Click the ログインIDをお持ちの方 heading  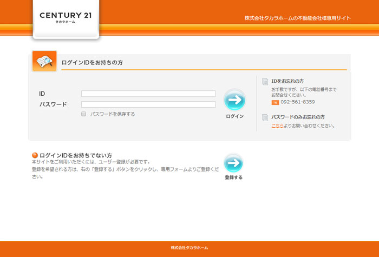[92, 63]
